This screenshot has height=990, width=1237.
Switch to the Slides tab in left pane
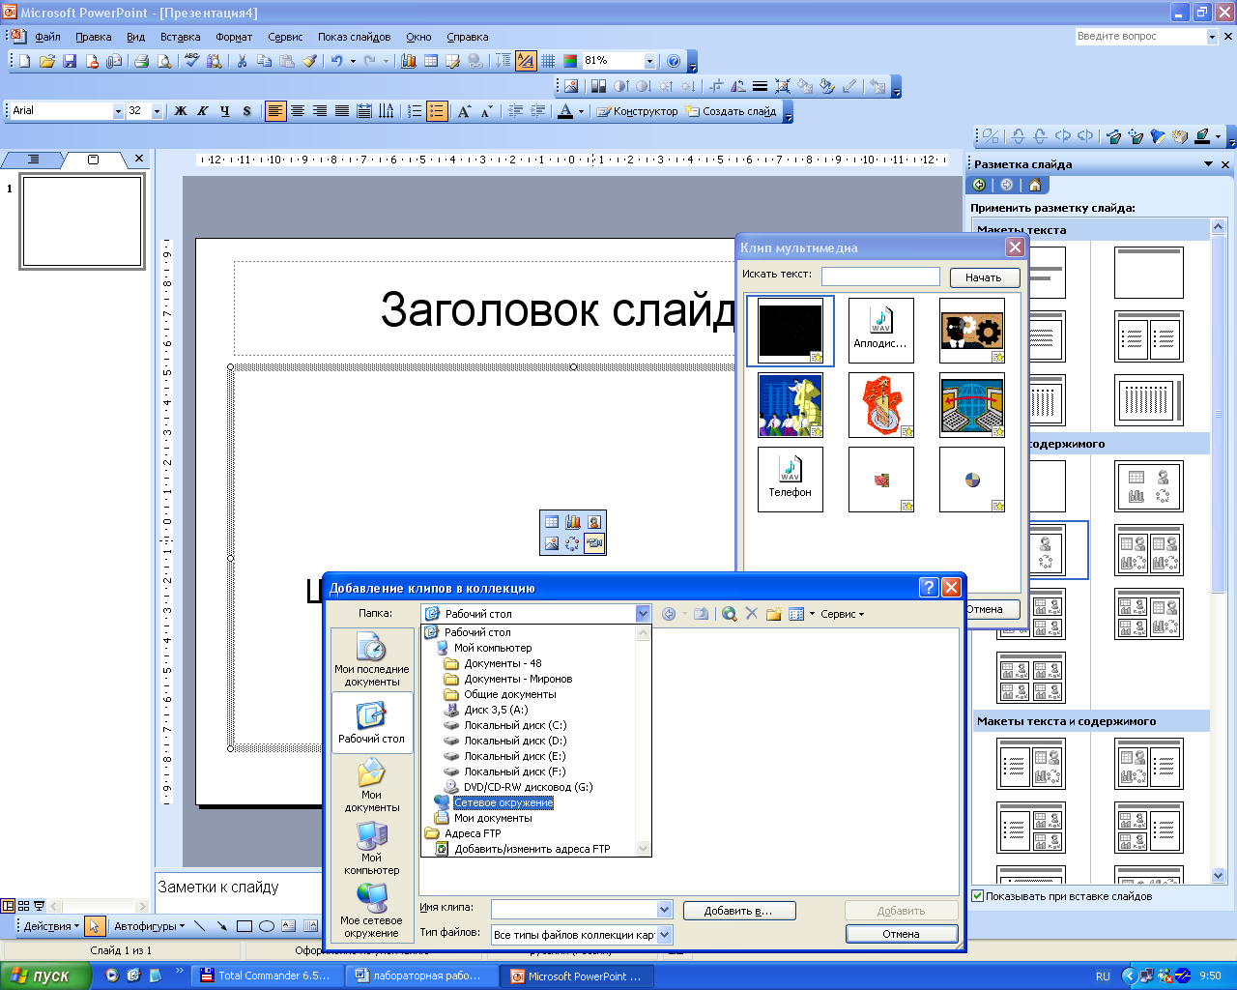click(x=93, y=160)
